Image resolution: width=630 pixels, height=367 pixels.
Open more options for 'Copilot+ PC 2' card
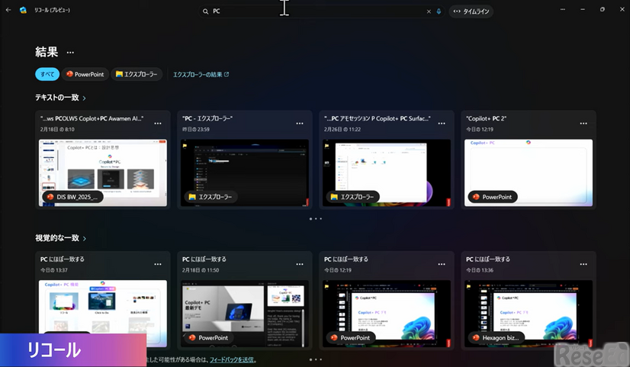tap(583, 123)
